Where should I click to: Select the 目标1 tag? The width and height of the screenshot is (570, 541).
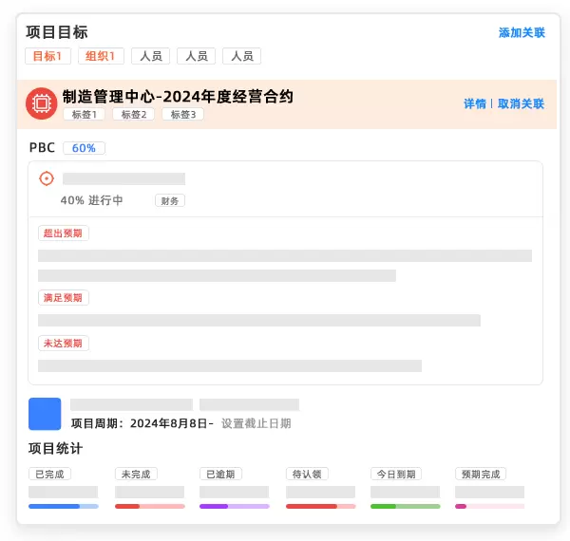[47, 56]
